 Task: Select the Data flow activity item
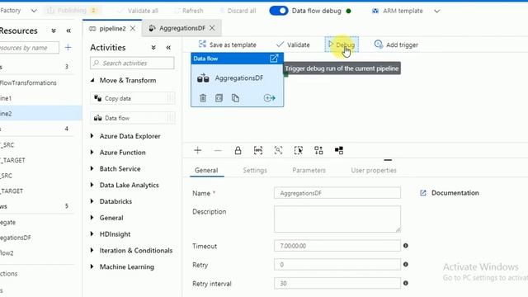click(133, 118)
